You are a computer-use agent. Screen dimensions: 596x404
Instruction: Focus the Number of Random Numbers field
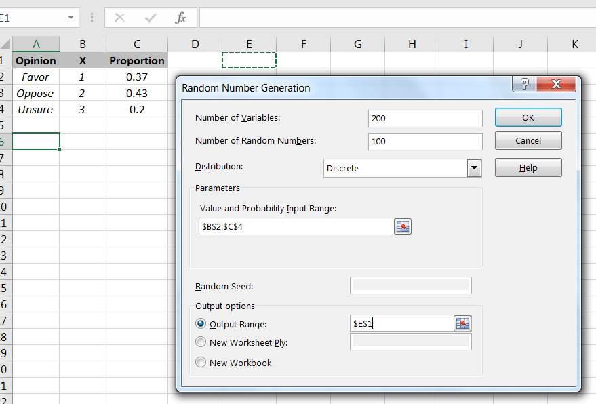425,141
